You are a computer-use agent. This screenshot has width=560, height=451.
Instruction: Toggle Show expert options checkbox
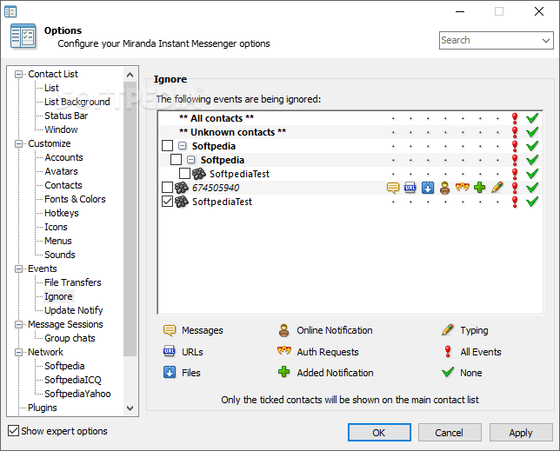click(x=13, y=431)
